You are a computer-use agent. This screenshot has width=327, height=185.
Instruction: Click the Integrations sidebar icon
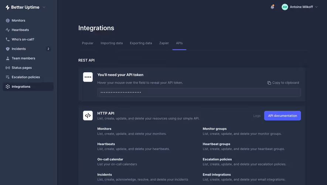(x=8, y=87)
